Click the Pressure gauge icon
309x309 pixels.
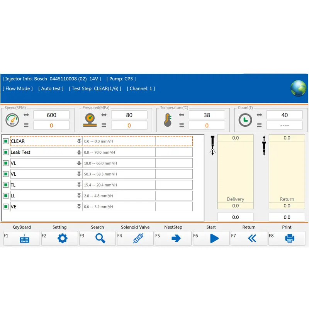90,120
